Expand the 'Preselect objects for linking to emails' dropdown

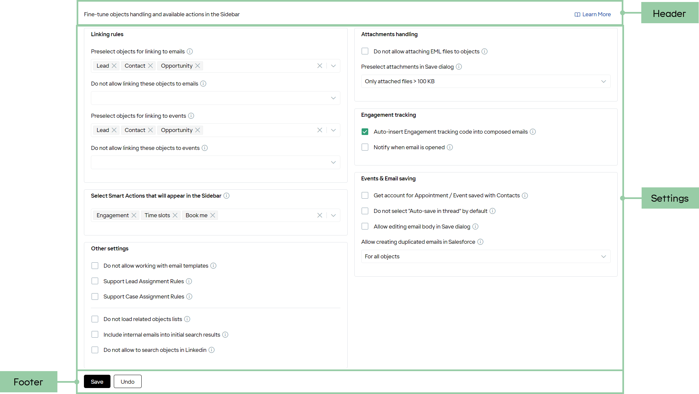coord(334,66)
